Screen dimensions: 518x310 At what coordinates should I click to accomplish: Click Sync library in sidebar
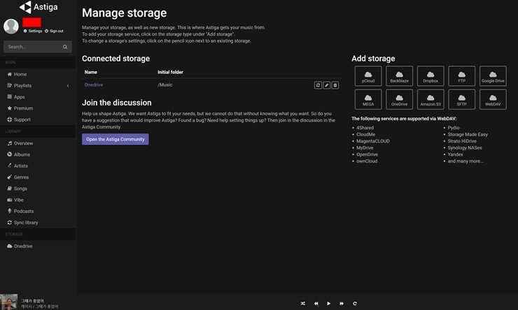point(22,222)
